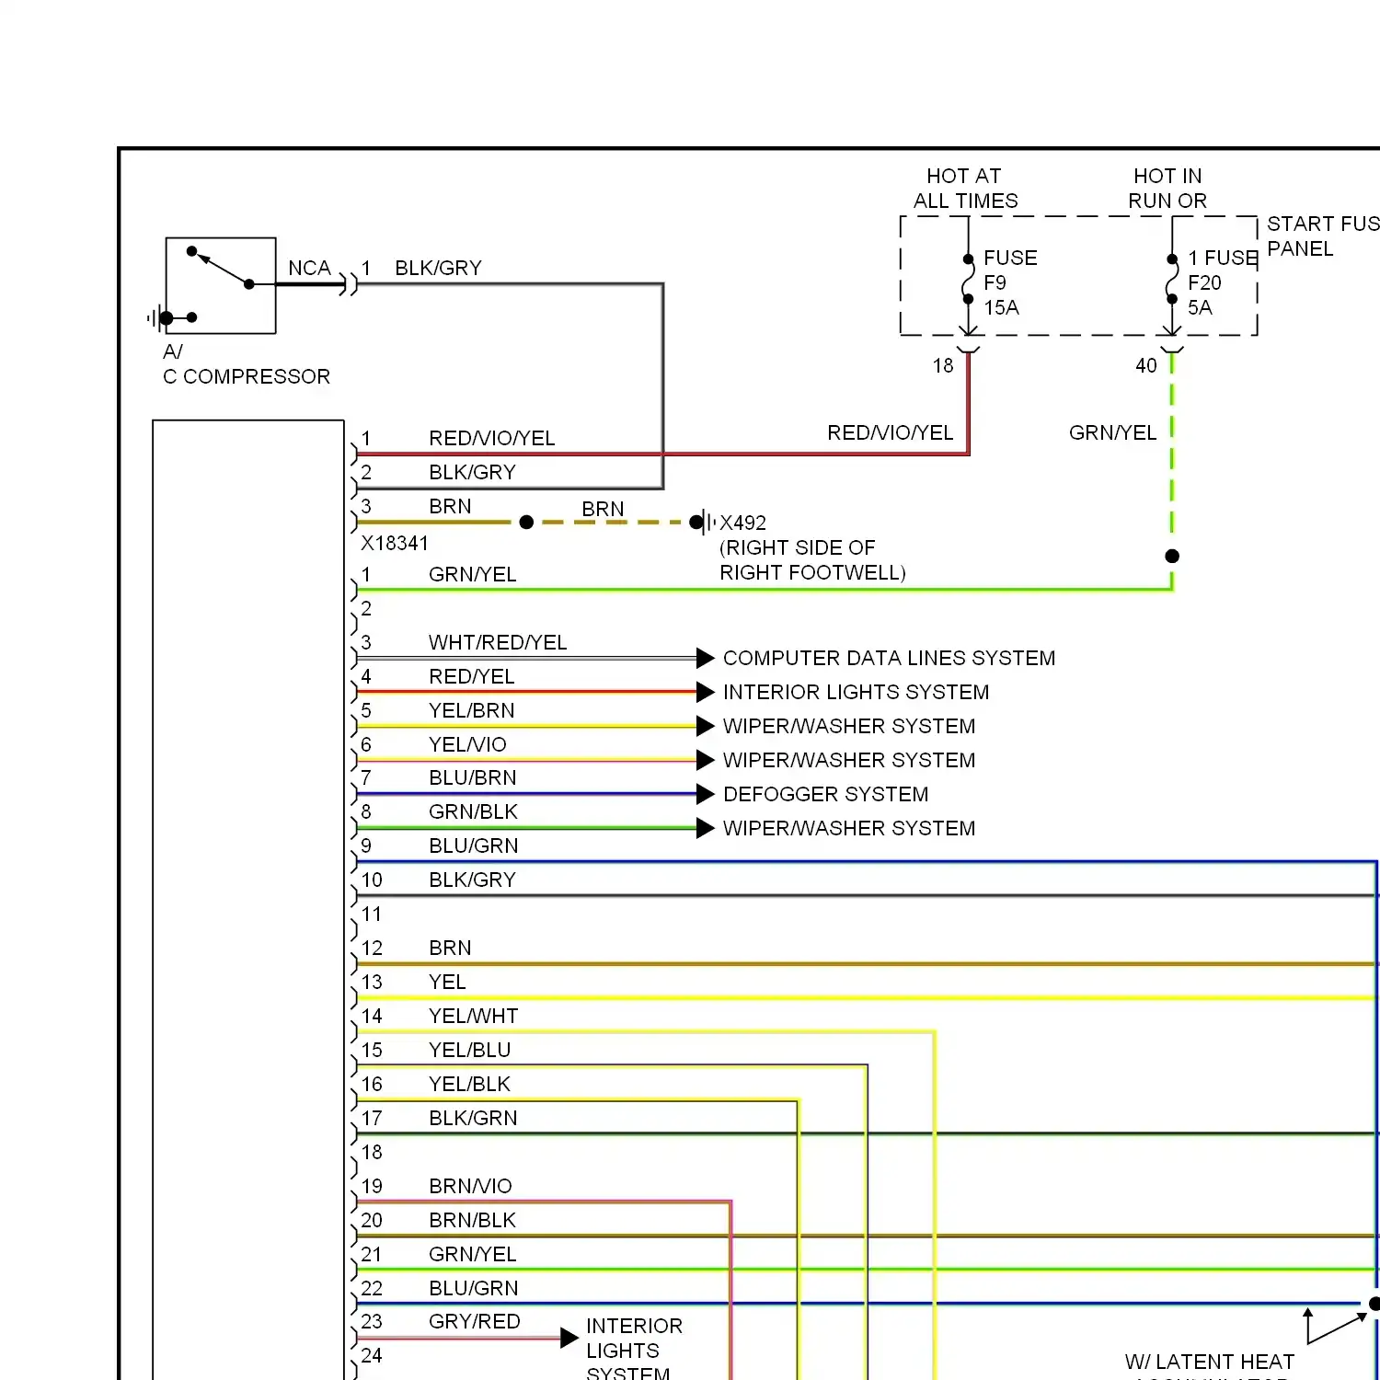Click GRN/YEL label at X18341 pin 1
1380x1380 pixels.
(x=473, y=574)
